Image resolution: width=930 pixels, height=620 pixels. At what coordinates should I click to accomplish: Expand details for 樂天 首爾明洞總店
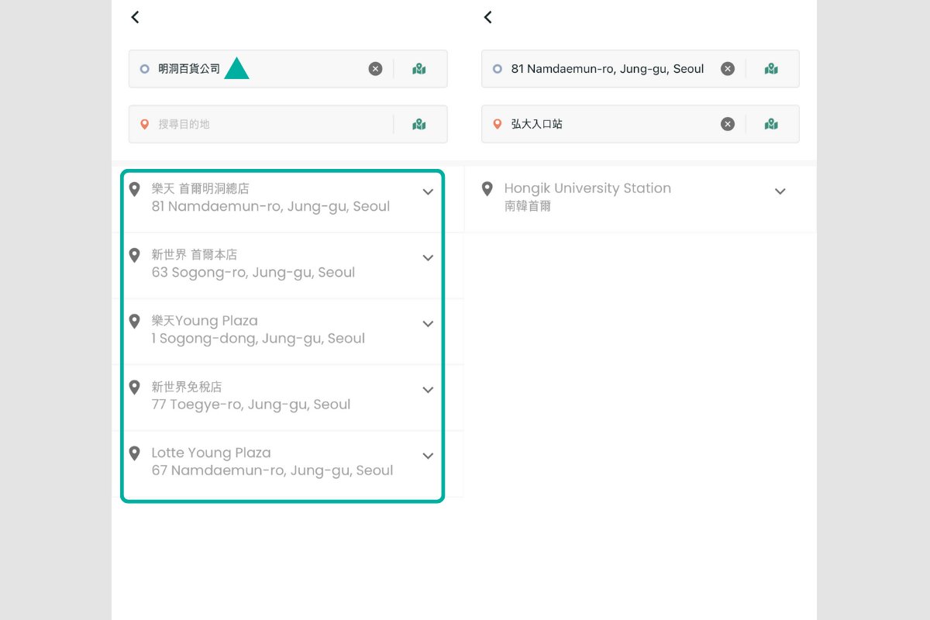pyautogui.click(x=428, y=191)
